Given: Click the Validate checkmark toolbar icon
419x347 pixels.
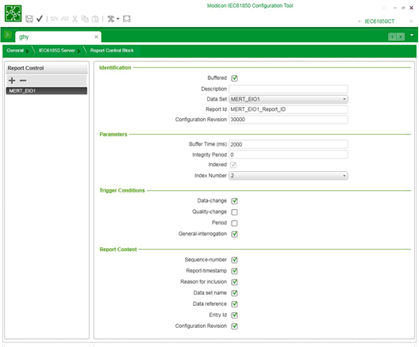Looking at the screenshot, I should point(40,19).
